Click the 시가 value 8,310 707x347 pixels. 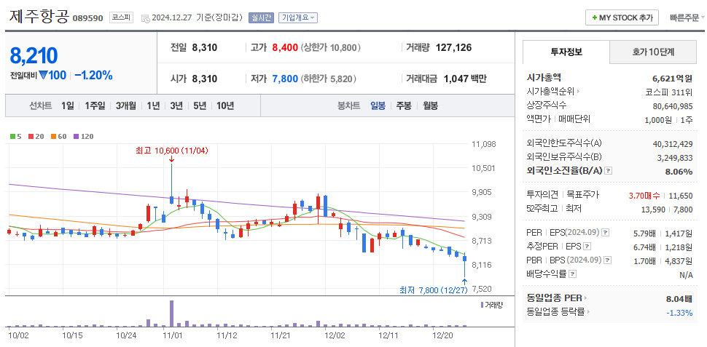pos(205,79)
